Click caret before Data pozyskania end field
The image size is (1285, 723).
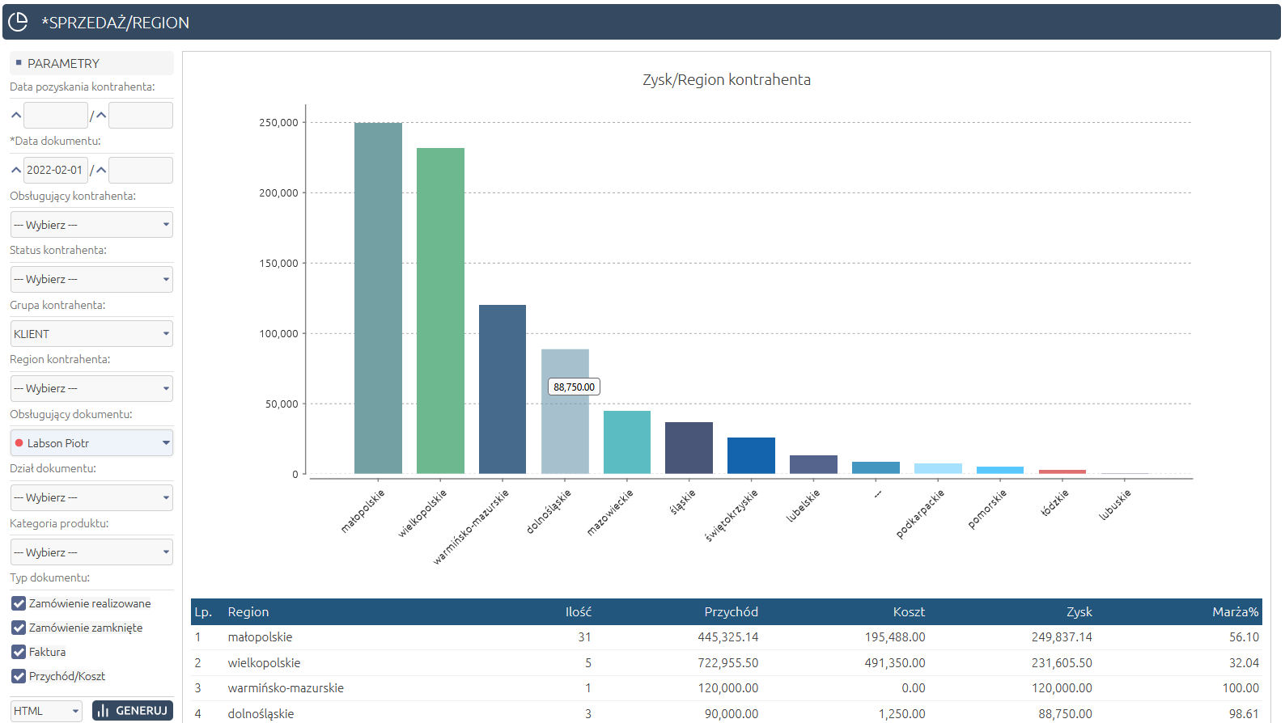tap(101, 116)
